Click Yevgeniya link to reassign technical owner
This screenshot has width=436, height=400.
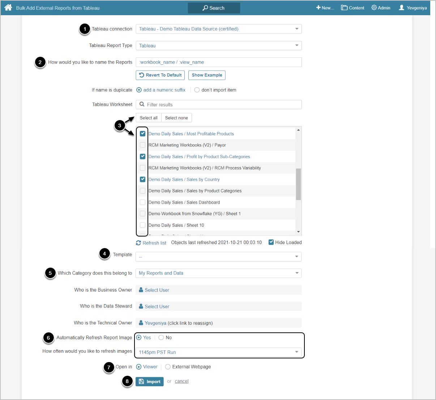click(155, 323)
